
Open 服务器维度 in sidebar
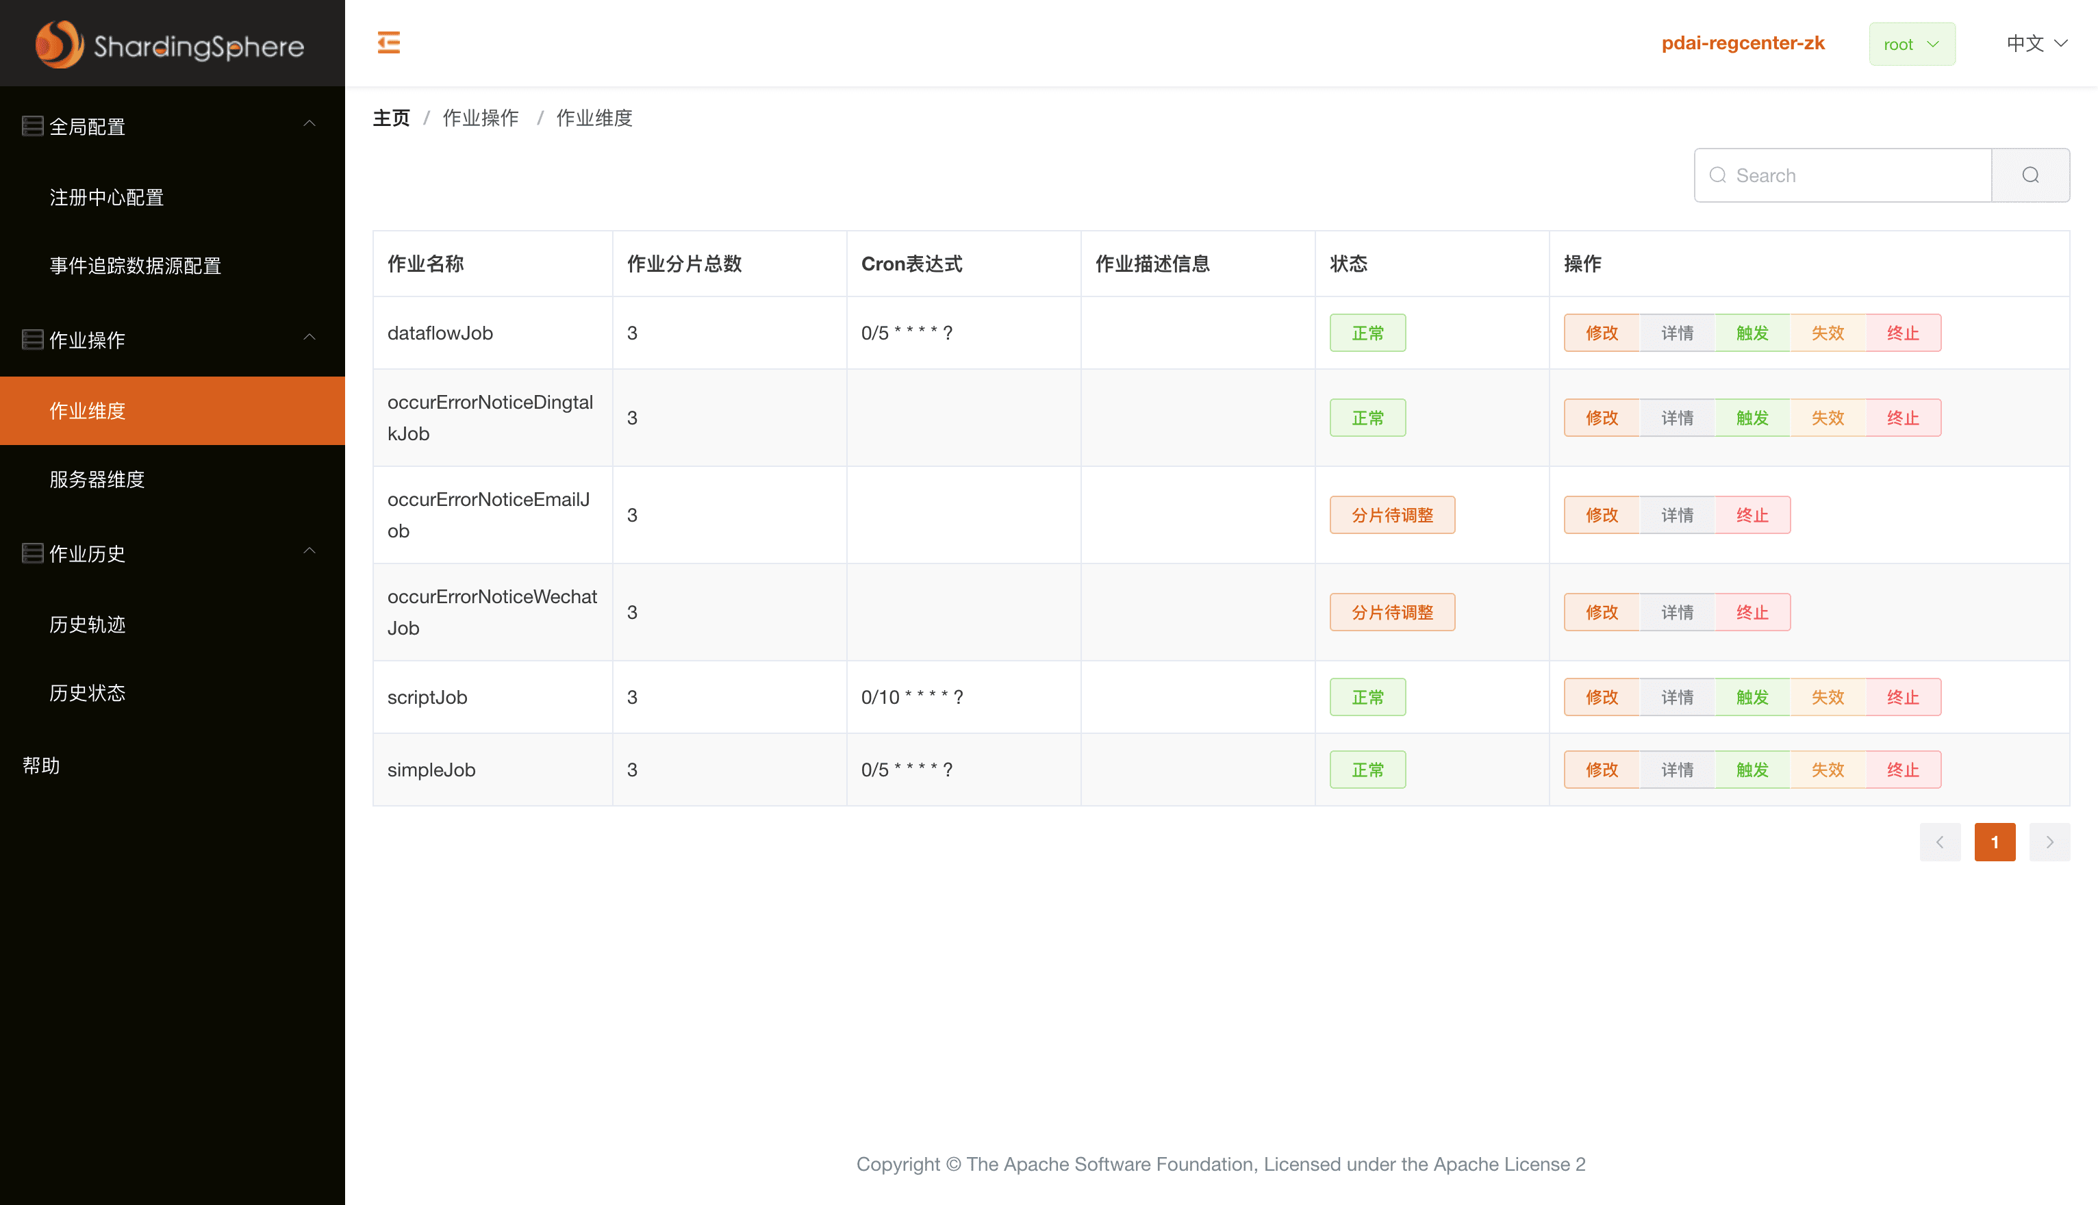[97, 479]
